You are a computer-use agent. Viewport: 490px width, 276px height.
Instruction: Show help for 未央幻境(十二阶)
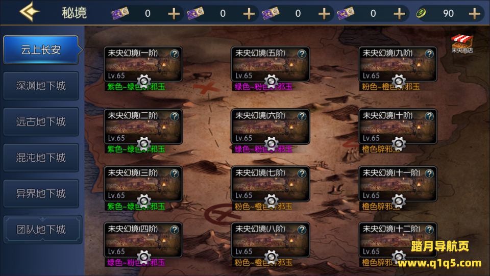point(429,230)
